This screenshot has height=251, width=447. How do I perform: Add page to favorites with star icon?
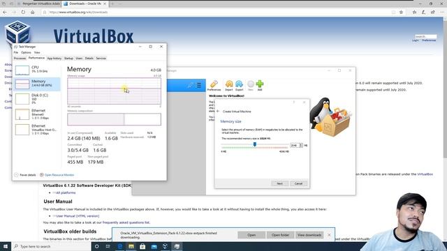click(x=401, y=13)
